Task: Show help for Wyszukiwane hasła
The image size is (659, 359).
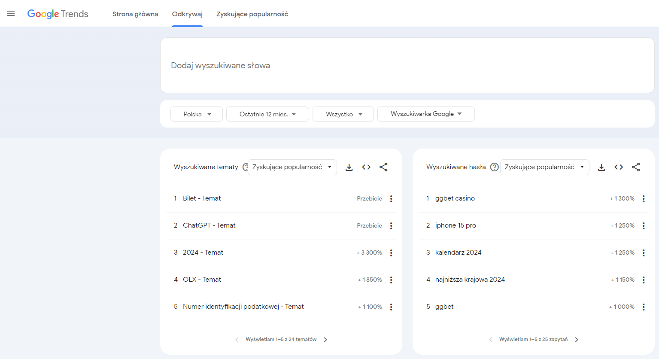Action: (495, 167)
